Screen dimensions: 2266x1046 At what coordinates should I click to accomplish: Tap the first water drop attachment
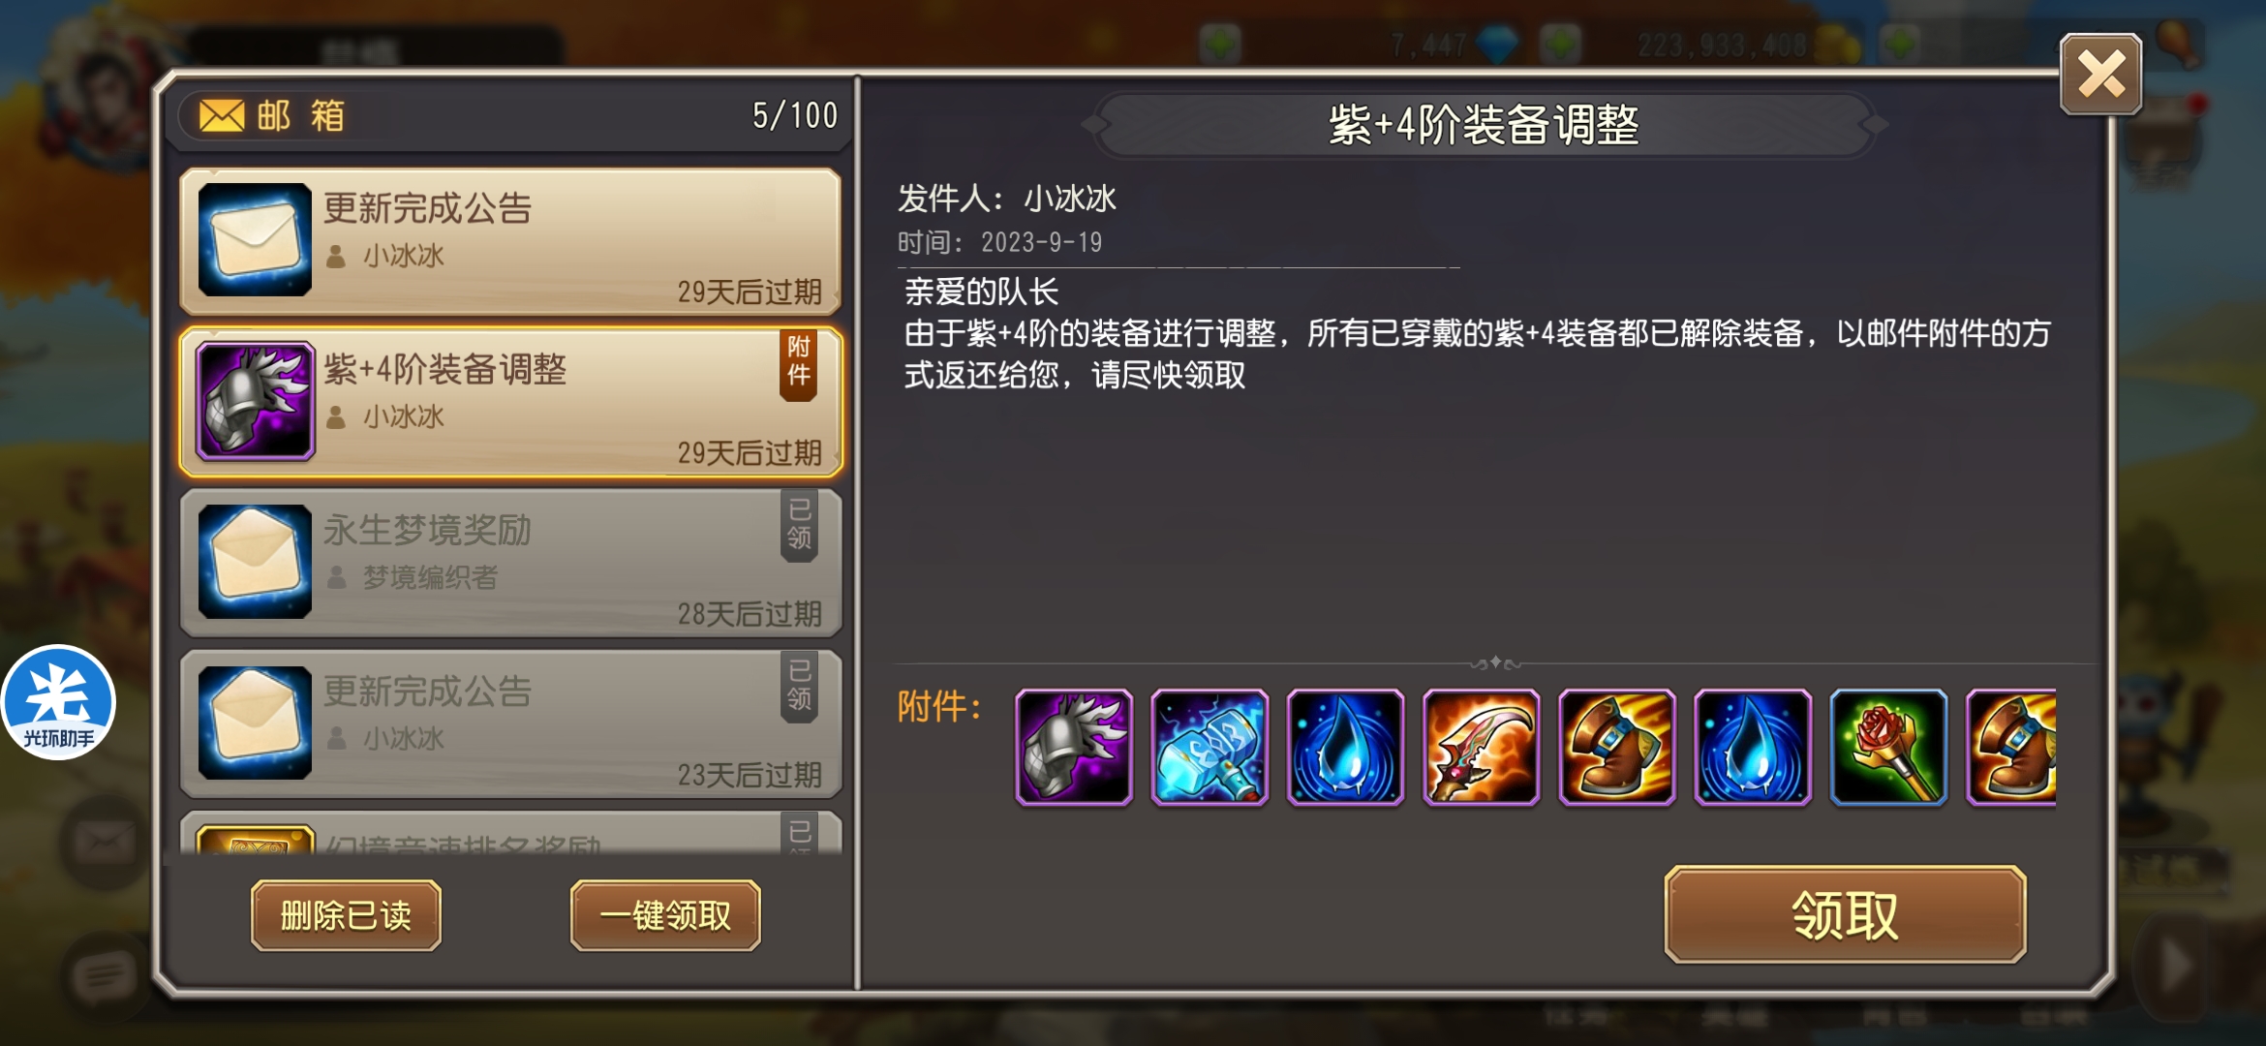pos(1345,747)
